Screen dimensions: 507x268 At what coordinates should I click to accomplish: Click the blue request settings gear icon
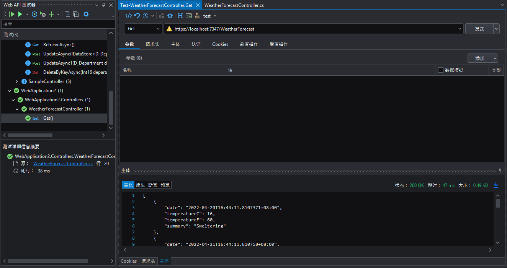pos(170,16)
